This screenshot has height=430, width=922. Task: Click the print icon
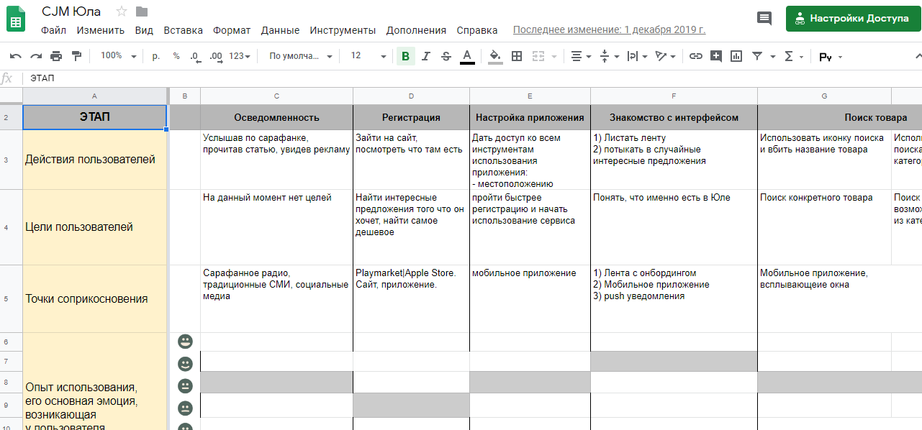56,56
